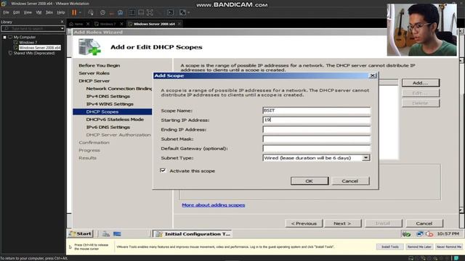465x261 pixels.
Task: Click Remind Me Later button
Action: click(419, 246)
